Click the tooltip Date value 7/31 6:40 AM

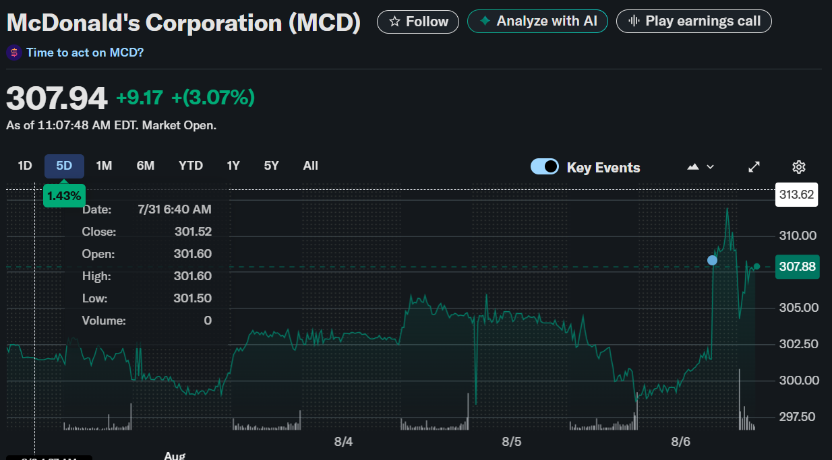pyautogui.click(x=174, y=209)
